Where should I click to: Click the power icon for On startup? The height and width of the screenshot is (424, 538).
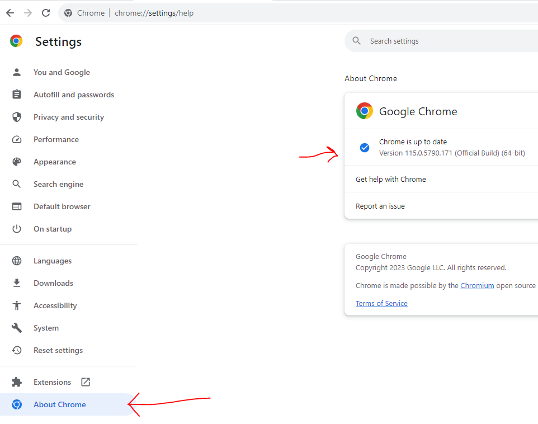[16, 229]
